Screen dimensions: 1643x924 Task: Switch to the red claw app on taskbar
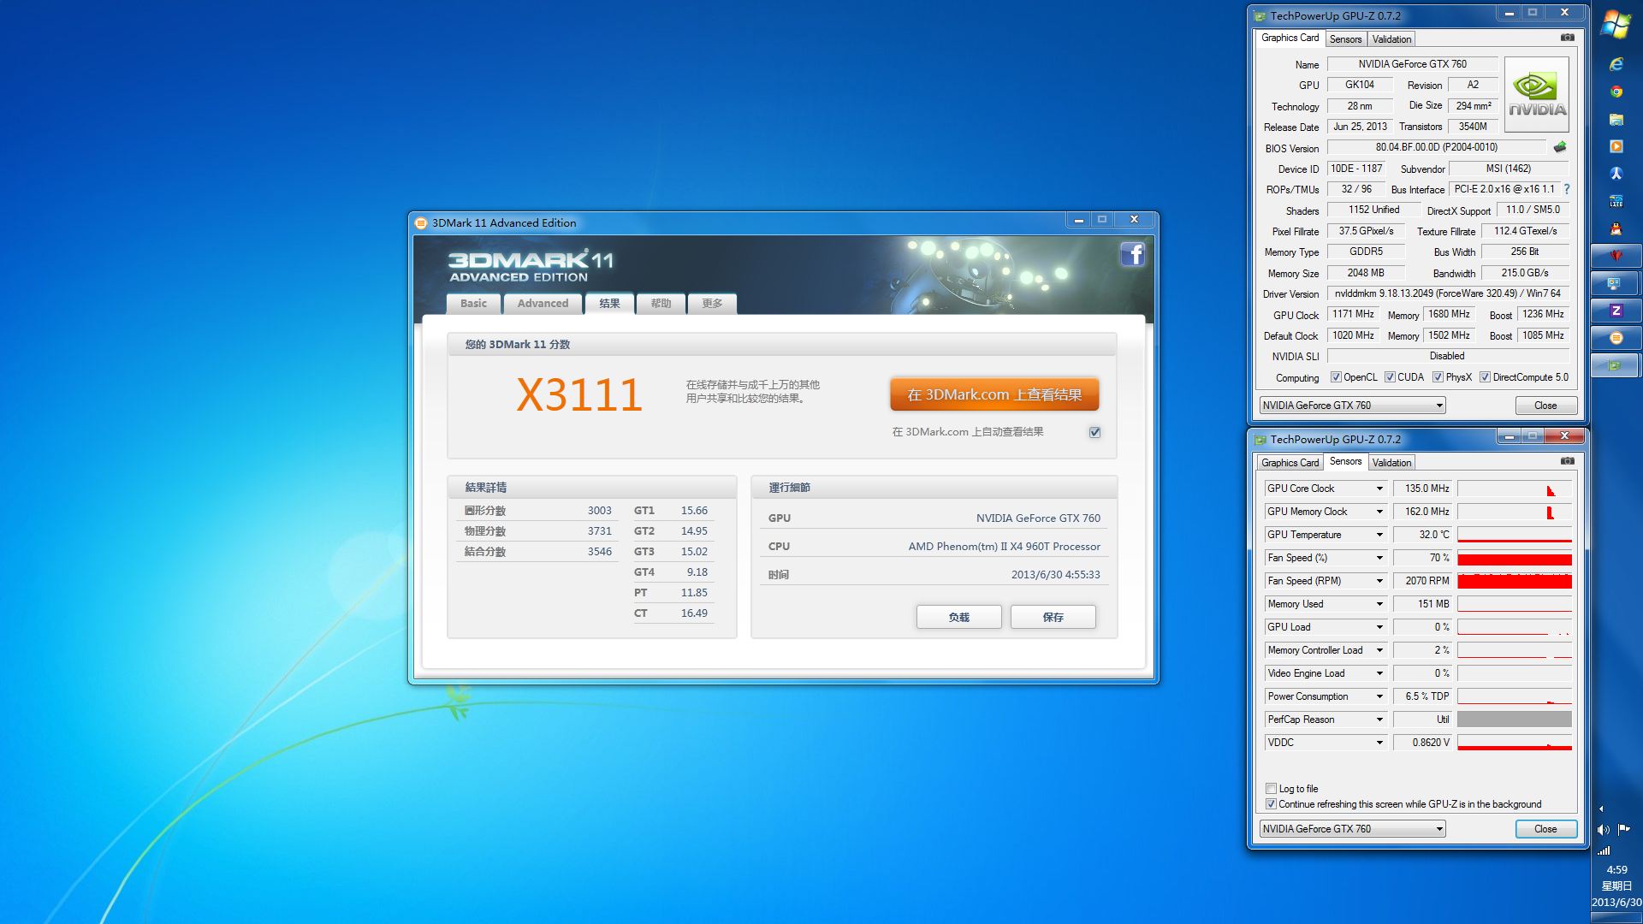tap(1616, 256)
